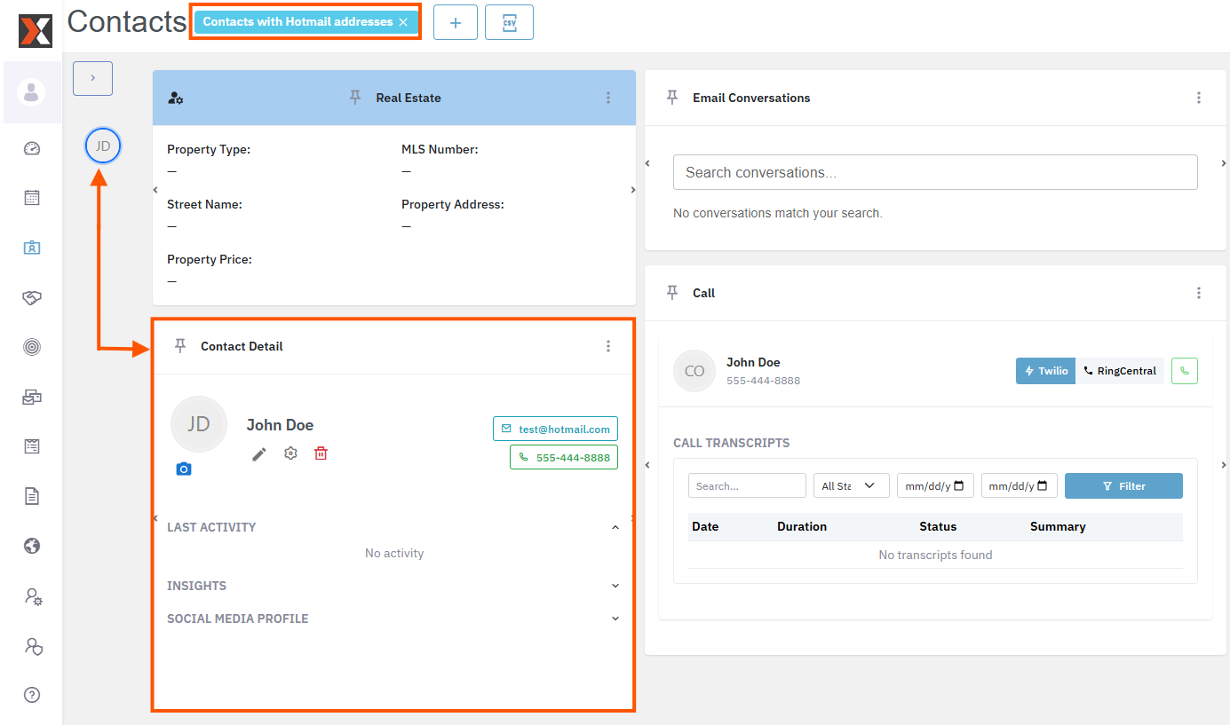This screenshot has width=1230, height=725.
Task: Open the status dropdown in Call Transcripts
Action: (851, 485)
